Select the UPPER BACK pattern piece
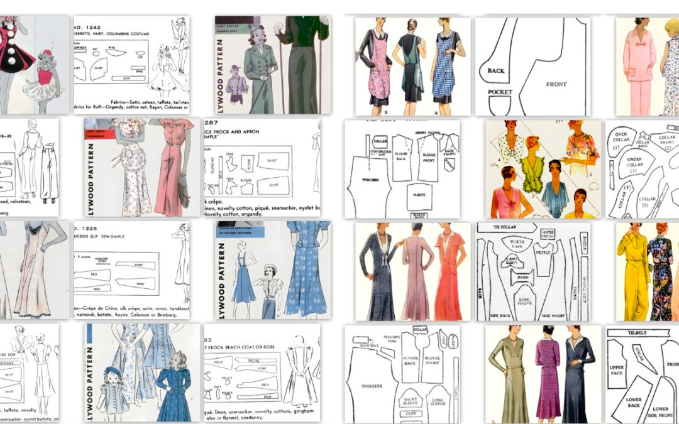679x424 pixels. pyautogui.click(x=617, y=369)
